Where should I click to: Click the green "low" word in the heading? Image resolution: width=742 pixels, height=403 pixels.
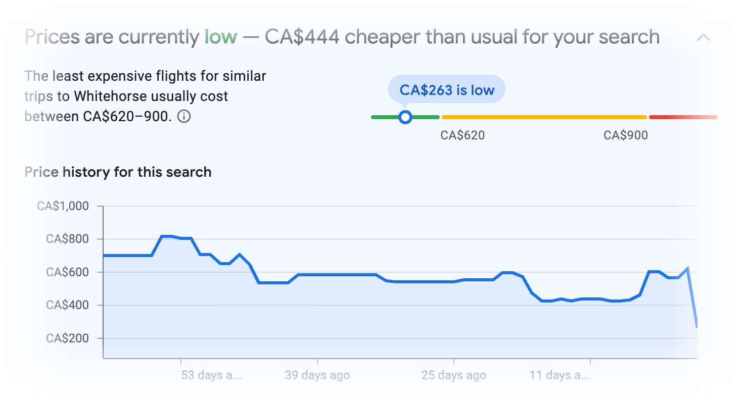(221, 36)
